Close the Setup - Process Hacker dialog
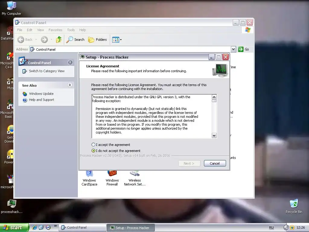The image size is (309, 232). tap(226, 57)
